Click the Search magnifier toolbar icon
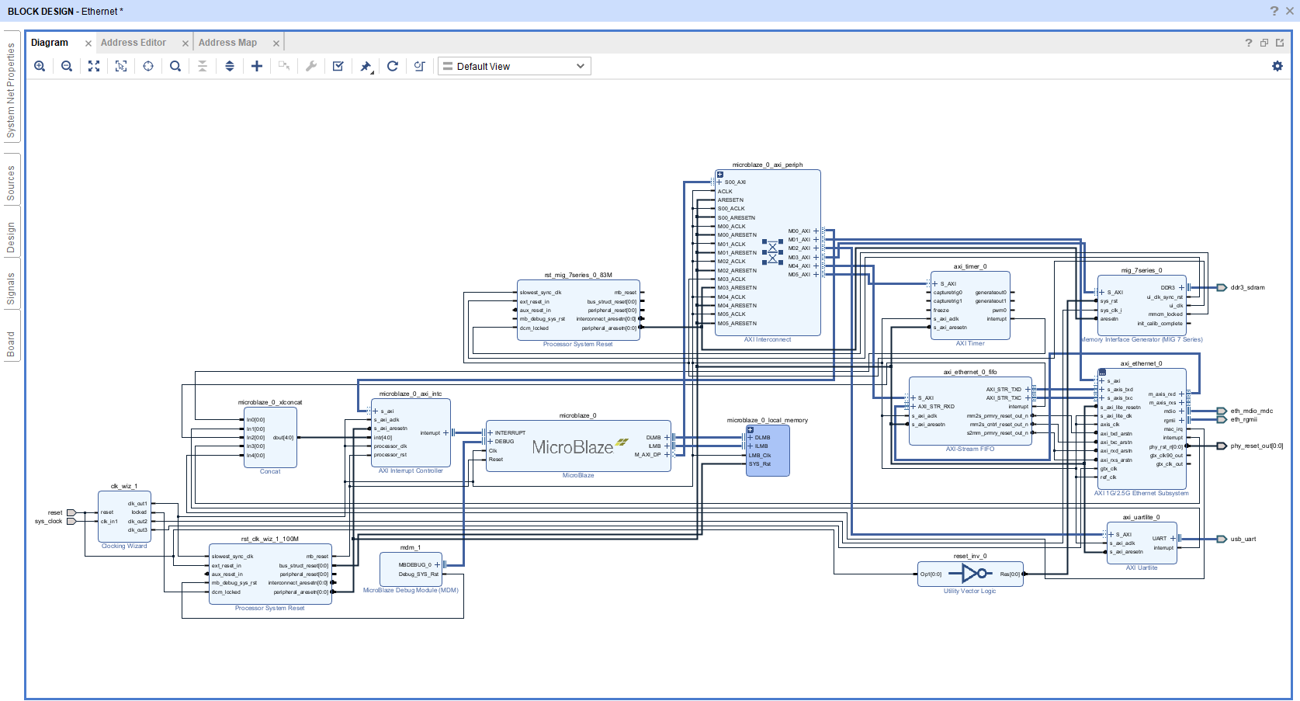This screenshot has width=1300, height=701. pos(175,67)
